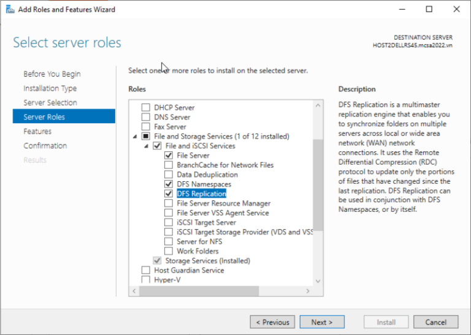Image resolution: width=471 pixels, height=335 pixels.
Task: Open the Features wizard step
Action: [x=37, y=131]
